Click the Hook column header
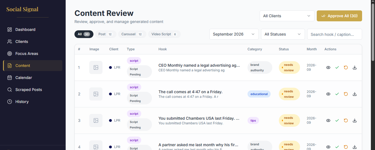375x150 pixels. point(163,49)
